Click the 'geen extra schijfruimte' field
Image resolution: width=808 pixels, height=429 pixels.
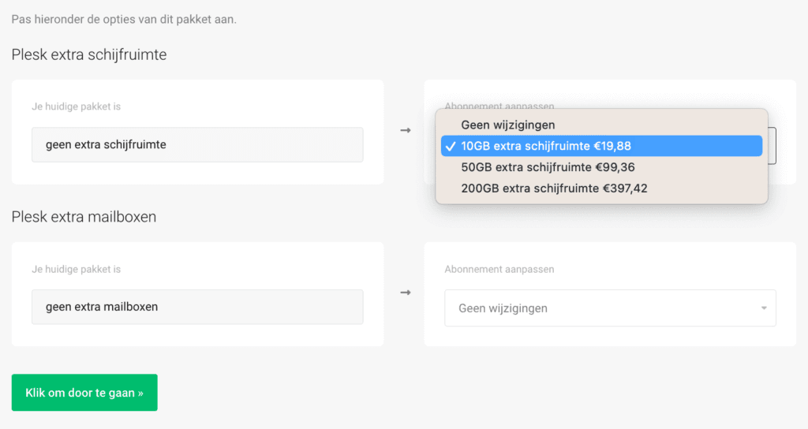[197, 145]
